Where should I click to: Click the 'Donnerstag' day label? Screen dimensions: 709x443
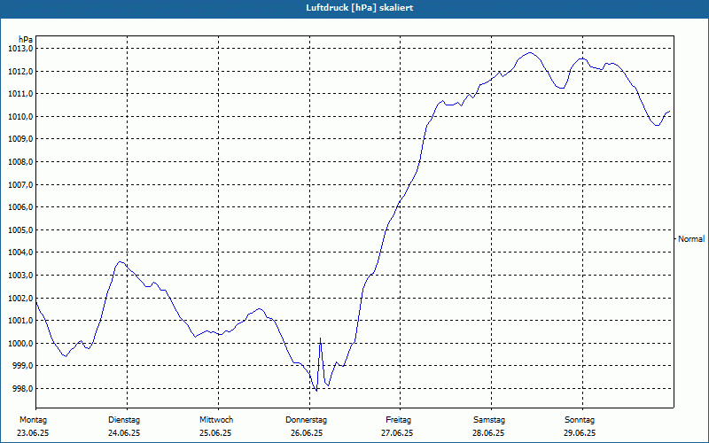(x=306, y=420)
